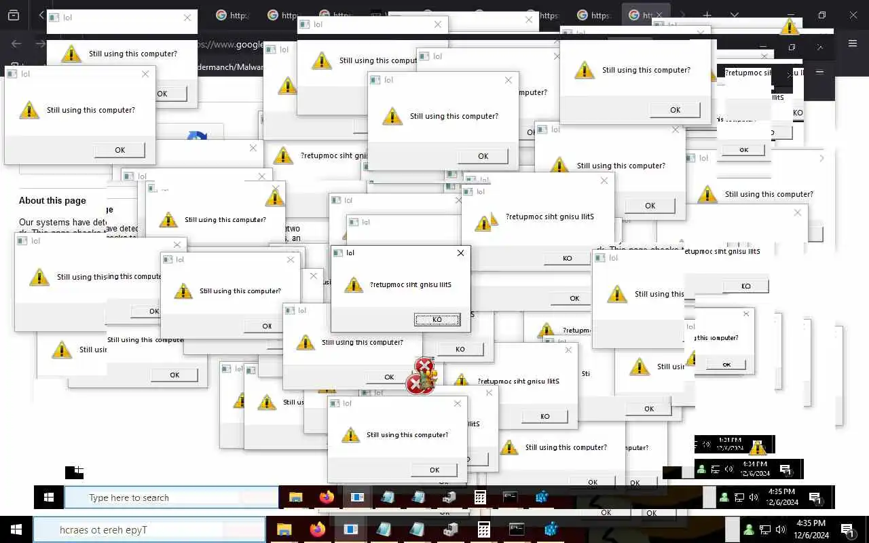Click blue cube icon in taskbar with mirrored search
Screen dimensions: 869x543
551,529
